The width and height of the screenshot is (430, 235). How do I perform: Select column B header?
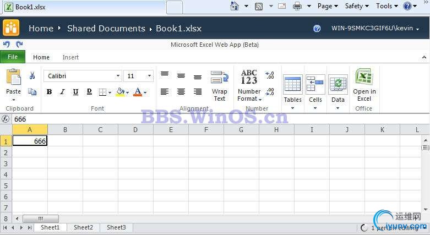tap(65, 129)
